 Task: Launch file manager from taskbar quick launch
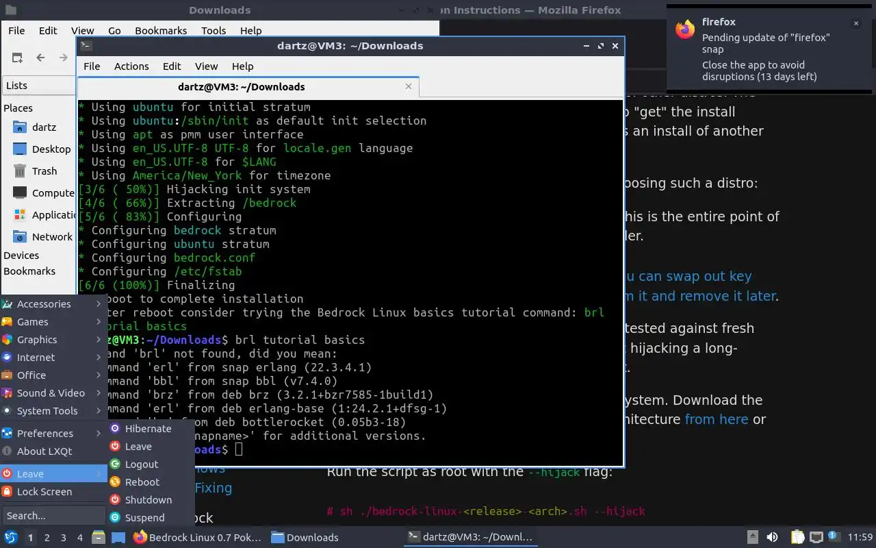[x=99, y=537]
